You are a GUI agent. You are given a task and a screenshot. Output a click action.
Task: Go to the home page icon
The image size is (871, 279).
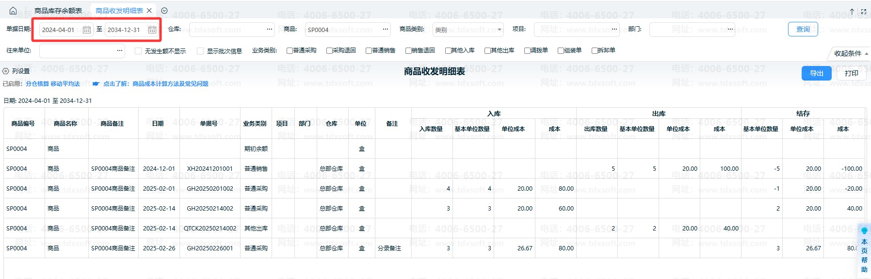pyautogui.click(x=13, y=11)
